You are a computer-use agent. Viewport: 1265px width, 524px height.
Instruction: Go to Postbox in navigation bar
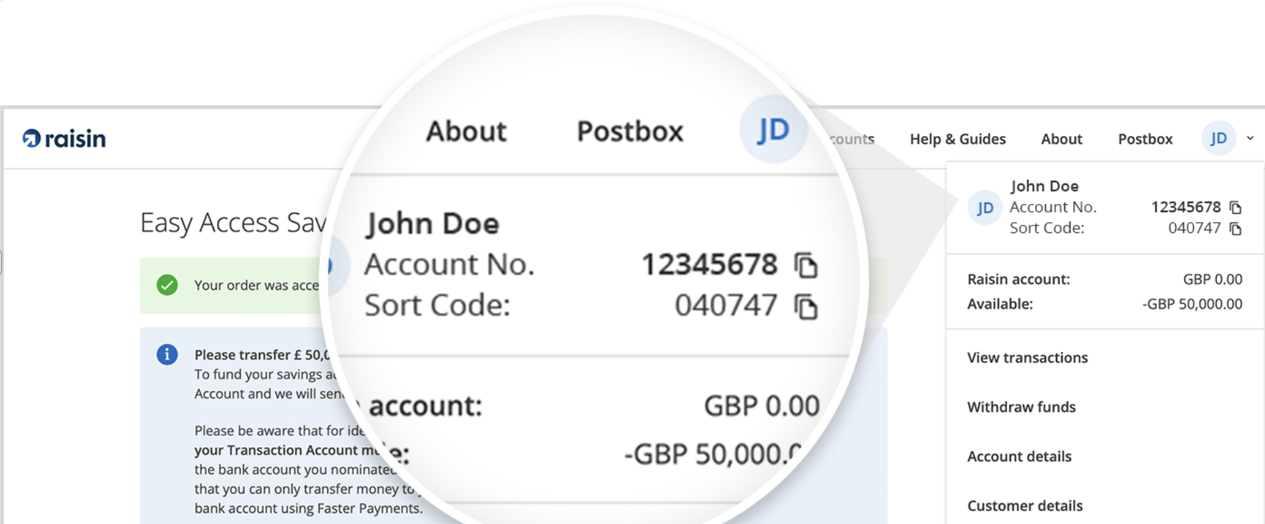tap(1145, 139)
